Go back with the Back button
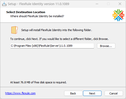The height and width of the screenshot is (99, 126). tap(73, 93)
